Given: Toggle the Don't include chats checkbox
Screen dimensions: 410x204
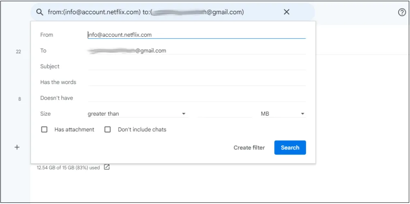Looking at the screenshot, I should click(108, 130).
